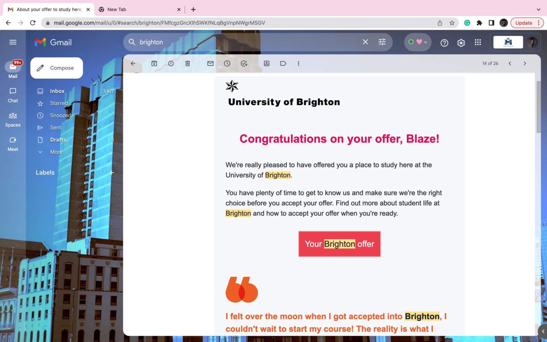The height and width of the screenshot is (342, 547).
Task: Delete the email with trash icon
Action: pyautogui.click(x=188, y=63)
